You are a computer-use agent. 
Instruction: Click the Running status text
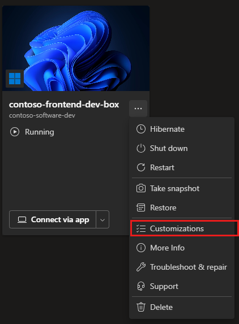coord(40,132)
